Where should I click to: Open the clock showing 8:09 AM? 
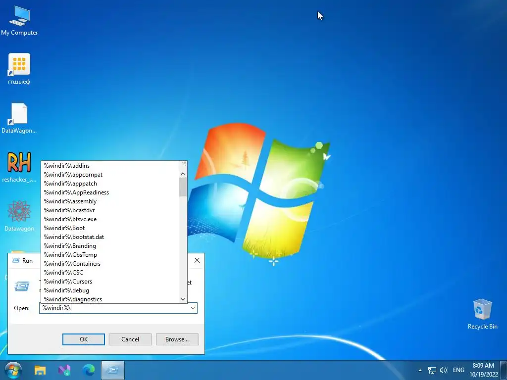click(x=483, y=370)
